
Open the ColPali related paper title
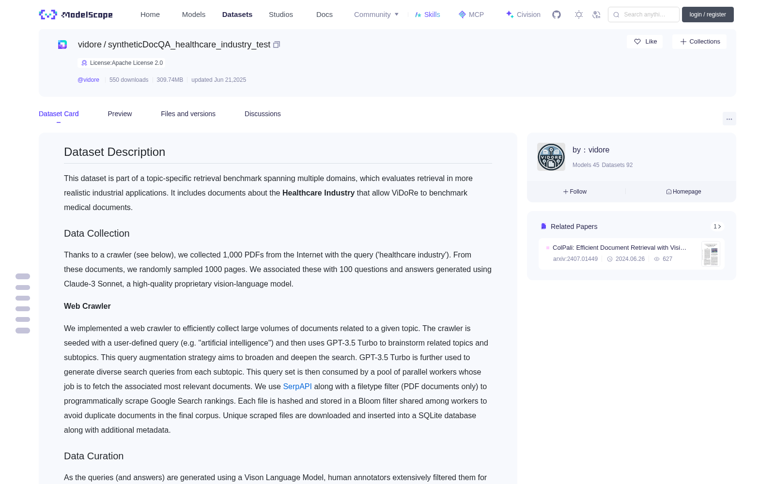coord(620,247)
